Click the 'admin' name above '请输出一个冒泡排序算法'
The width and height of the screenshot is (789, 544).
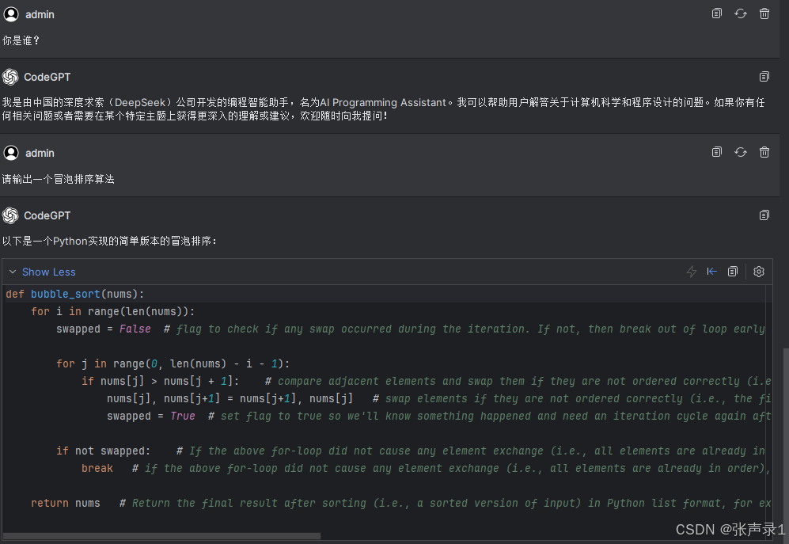coord(40,153)
